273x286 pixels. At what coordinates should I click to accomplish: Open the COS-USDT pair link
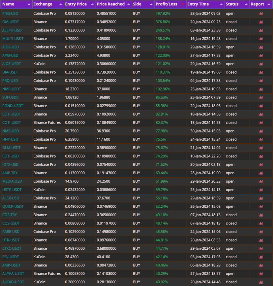pos(11,223)
